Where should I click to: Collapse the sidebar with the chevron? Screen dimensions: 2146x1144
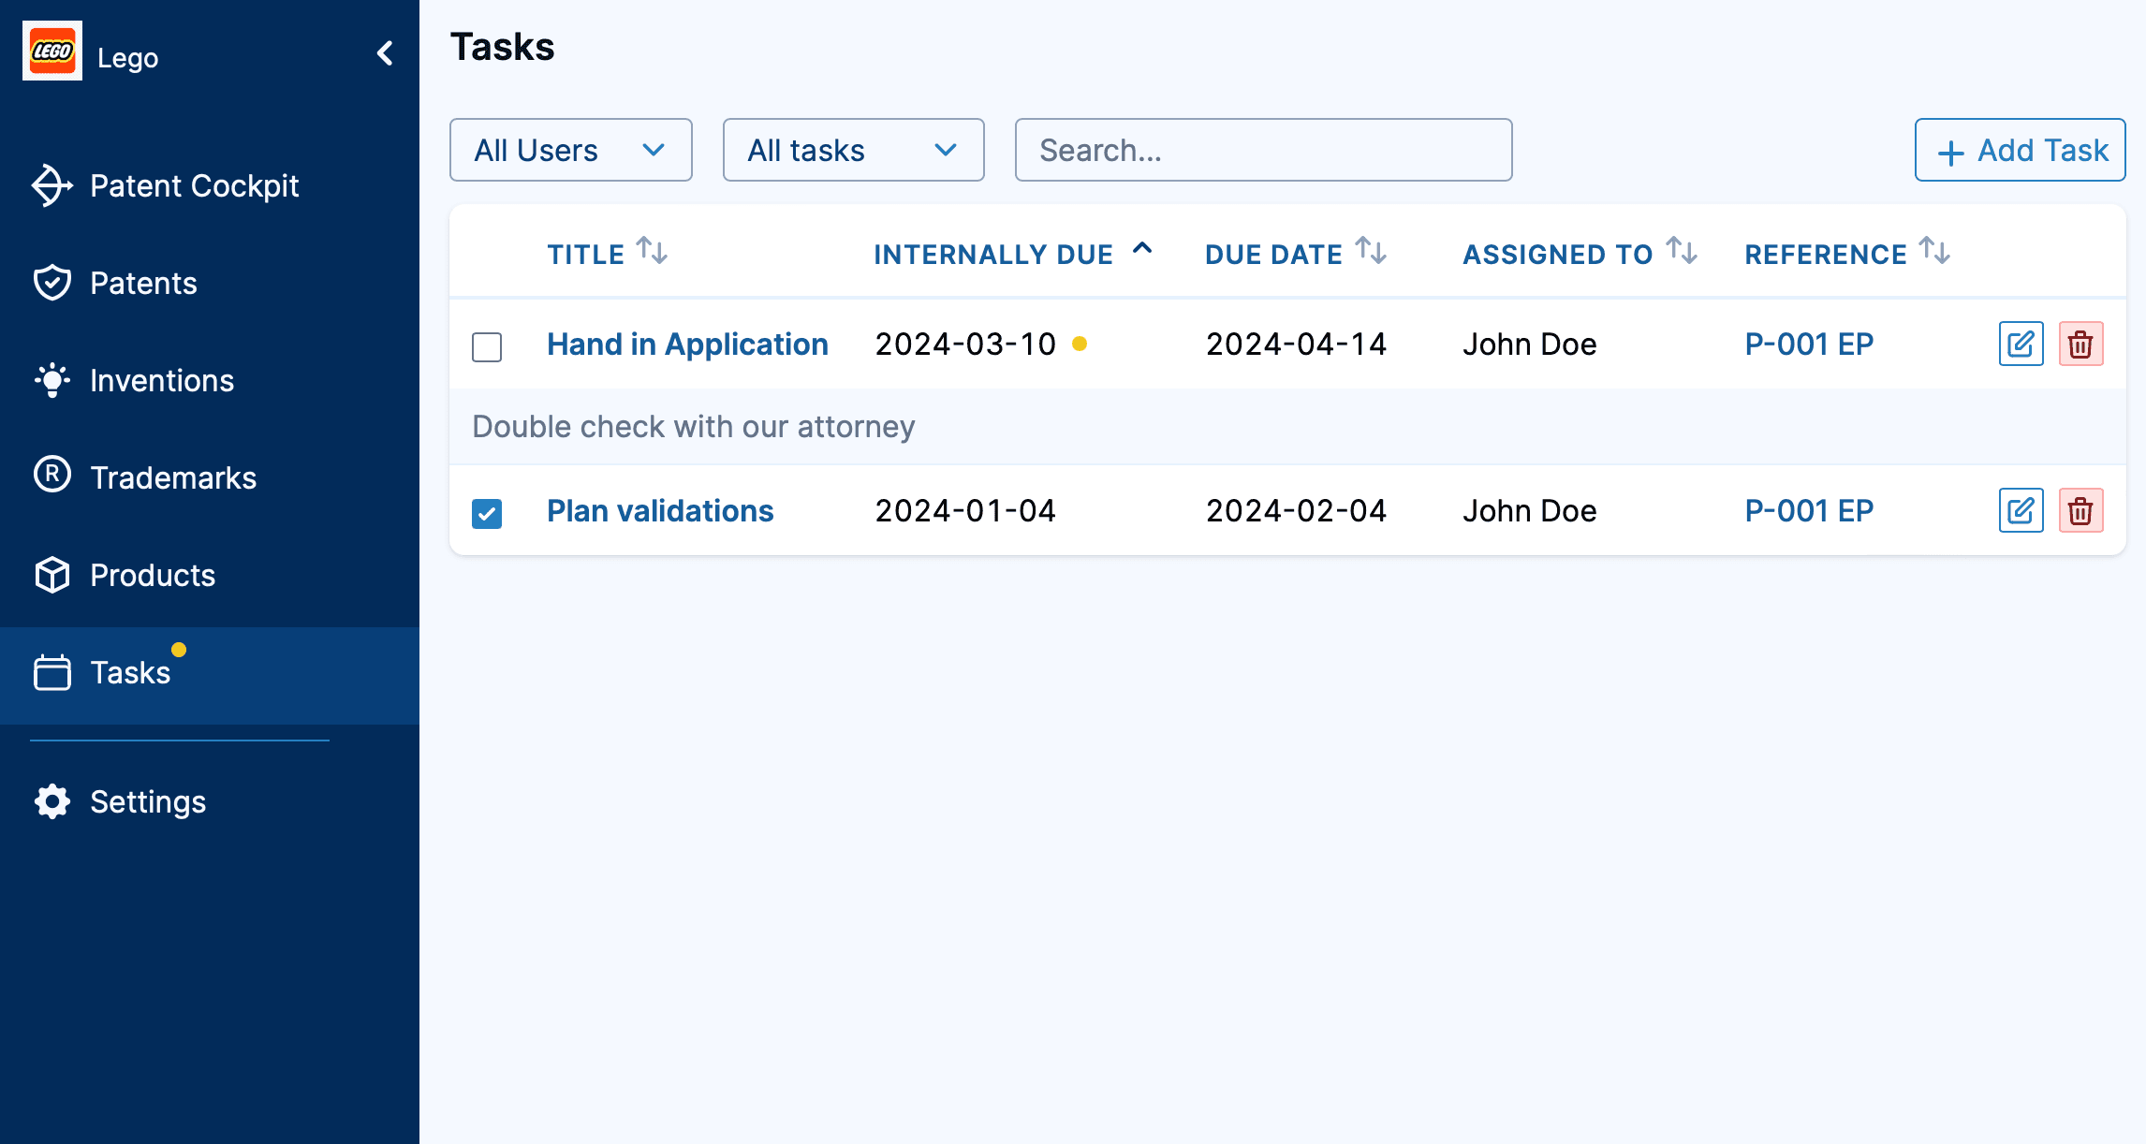pos(384,53)
